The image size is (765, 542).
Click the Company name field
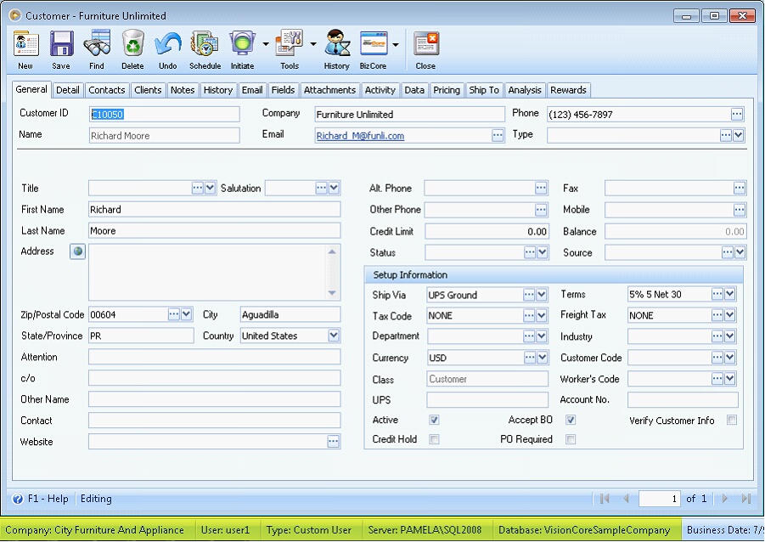(409, 114)
